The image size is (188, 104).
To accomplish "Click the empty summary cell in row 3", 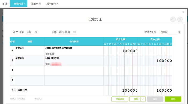I will point(30,71).
